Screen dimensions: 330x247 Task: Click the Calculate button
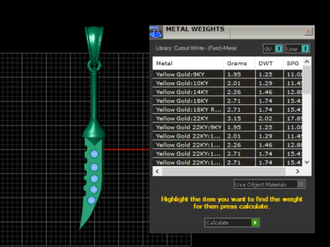[232, 222]
